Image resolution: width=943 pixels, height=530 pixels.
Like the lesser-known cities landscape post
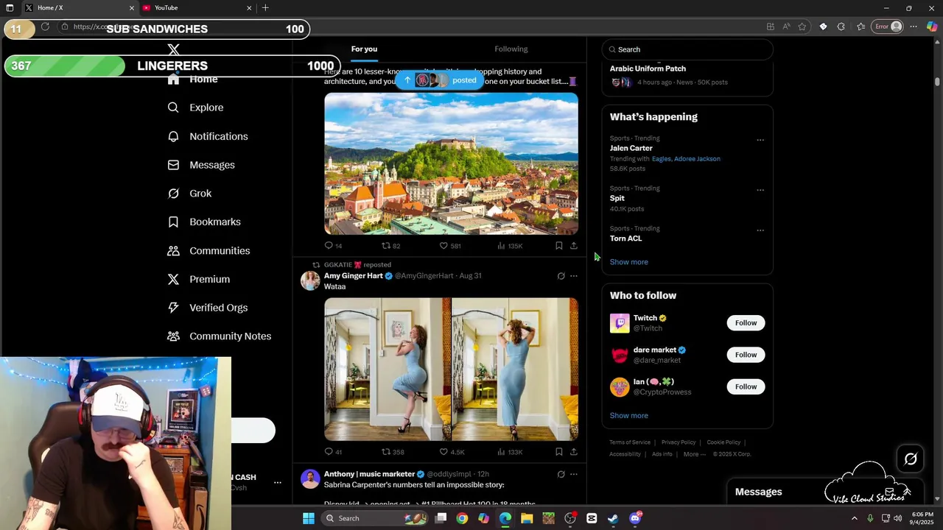click(444, 246)
